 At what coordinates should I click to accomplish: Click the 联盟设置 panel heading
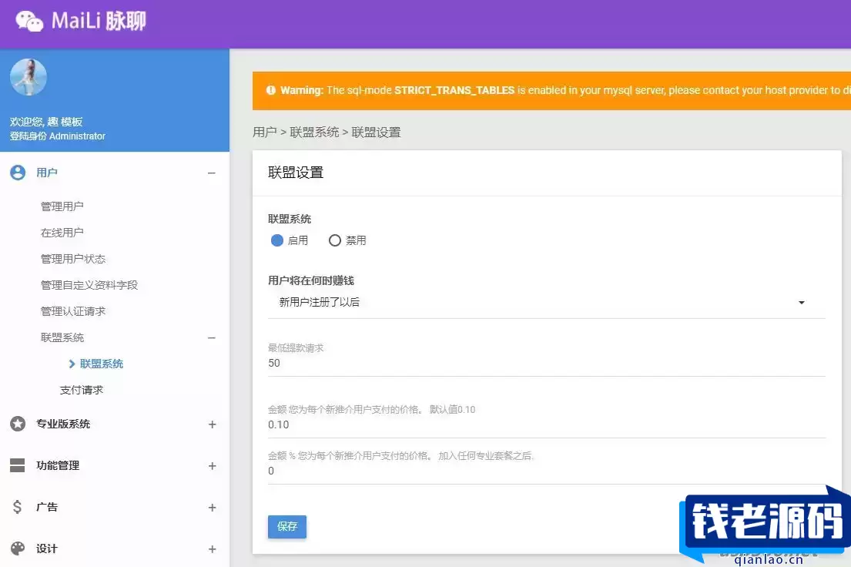point(296,173)
